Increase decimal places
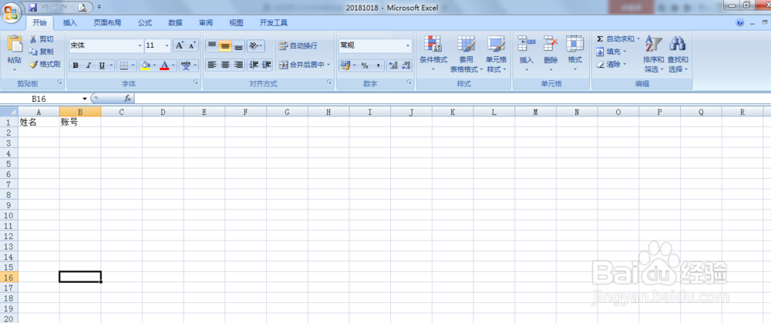Screen dimensions: 771x323 point(393,66)
